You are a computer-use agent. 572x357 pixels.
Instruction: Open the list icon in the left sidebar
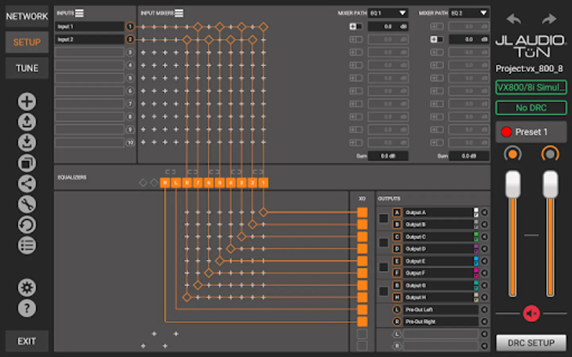pyautogui.click(x=27, y=246)
